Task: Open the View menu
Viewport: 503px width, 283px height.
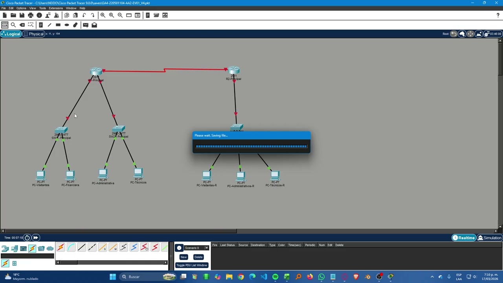Action: pyautogui.click(x=33, y=8)
